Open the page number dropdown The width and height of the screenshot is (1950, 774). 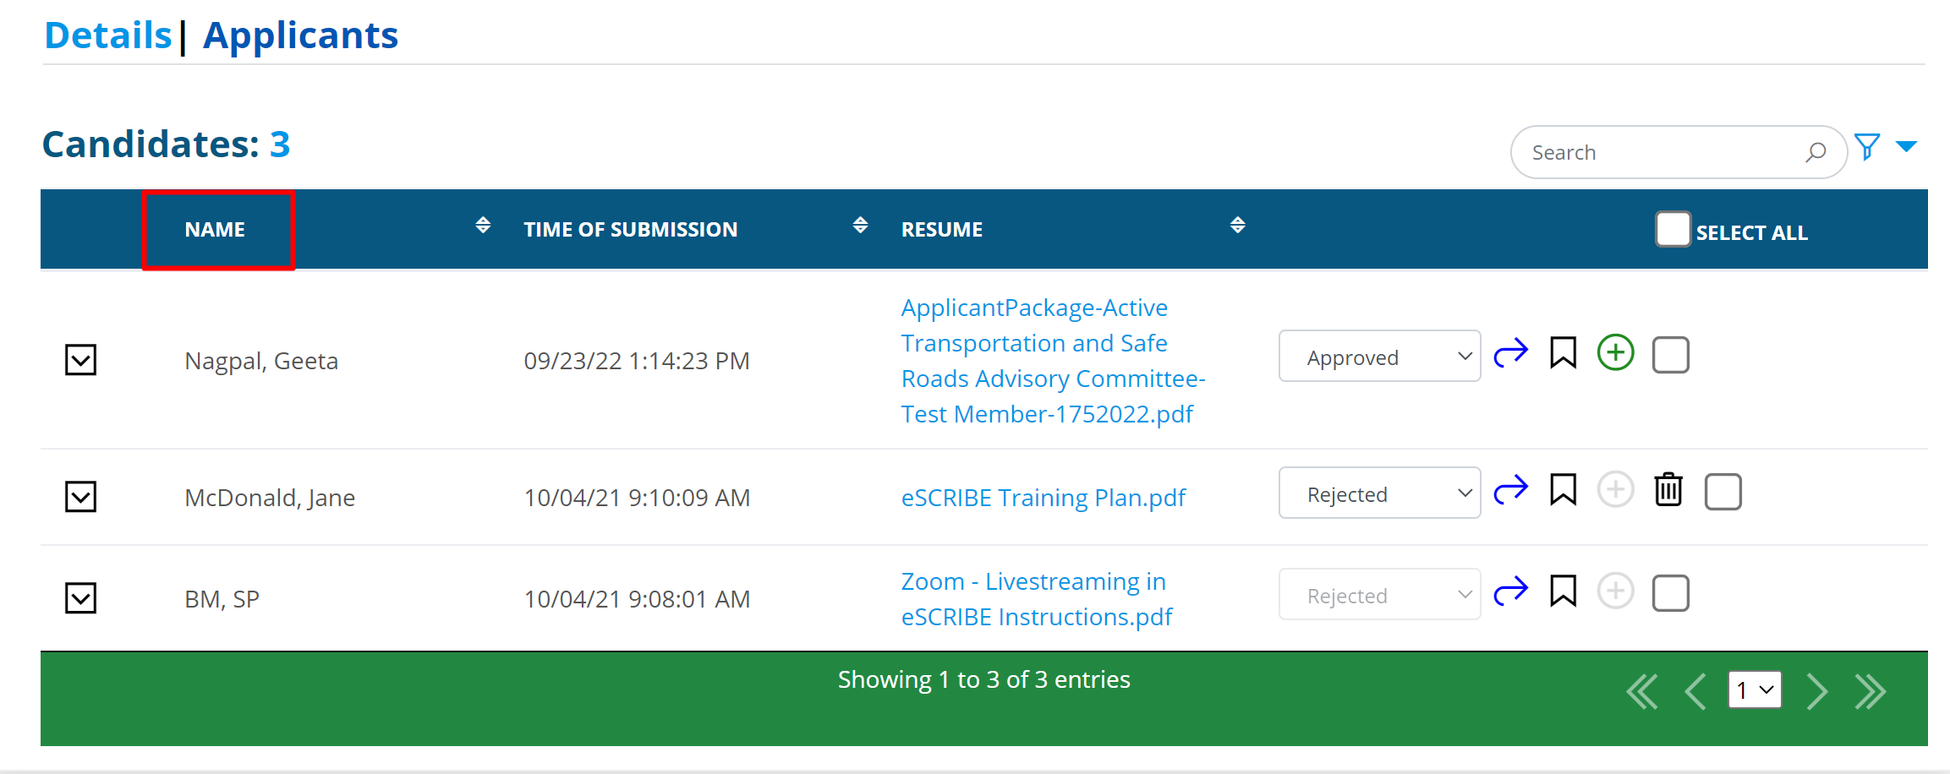pyautogui.click(x=1755, y=690)
